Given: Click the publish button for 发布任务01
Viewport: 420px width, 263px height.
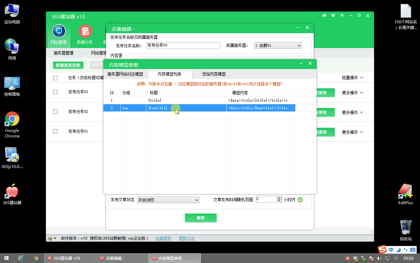Looking at the screenshot, I should (325, 132).
